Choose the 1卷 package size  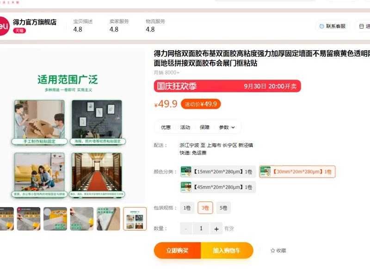[x=187, y=208]
